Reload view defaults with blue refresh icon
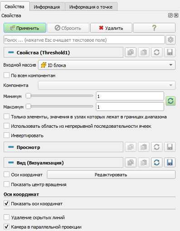The height and width of the screenshot is (231, 180). point(156,163)
